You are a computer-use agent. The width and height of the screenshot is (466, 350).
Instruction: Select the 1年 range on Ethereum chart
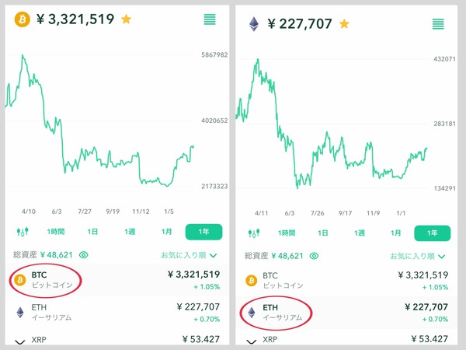point(432,233)
